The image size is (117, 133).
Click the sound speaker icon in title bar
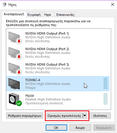(4, 4)
